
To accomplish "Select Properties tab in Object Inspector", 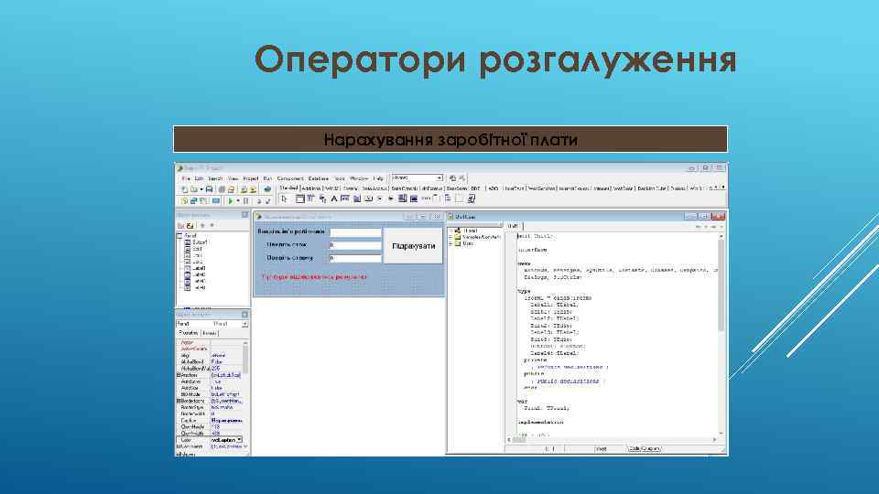I will [189, 333].
